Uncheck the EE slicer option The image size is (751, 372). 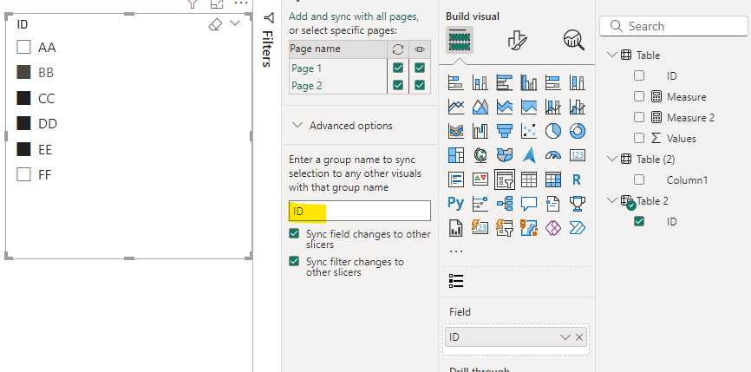click(23, 149)
